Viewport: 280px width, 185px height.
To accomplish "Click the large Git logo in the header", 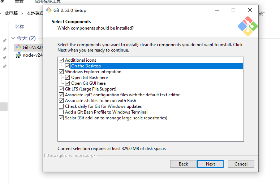I will 247,26.
